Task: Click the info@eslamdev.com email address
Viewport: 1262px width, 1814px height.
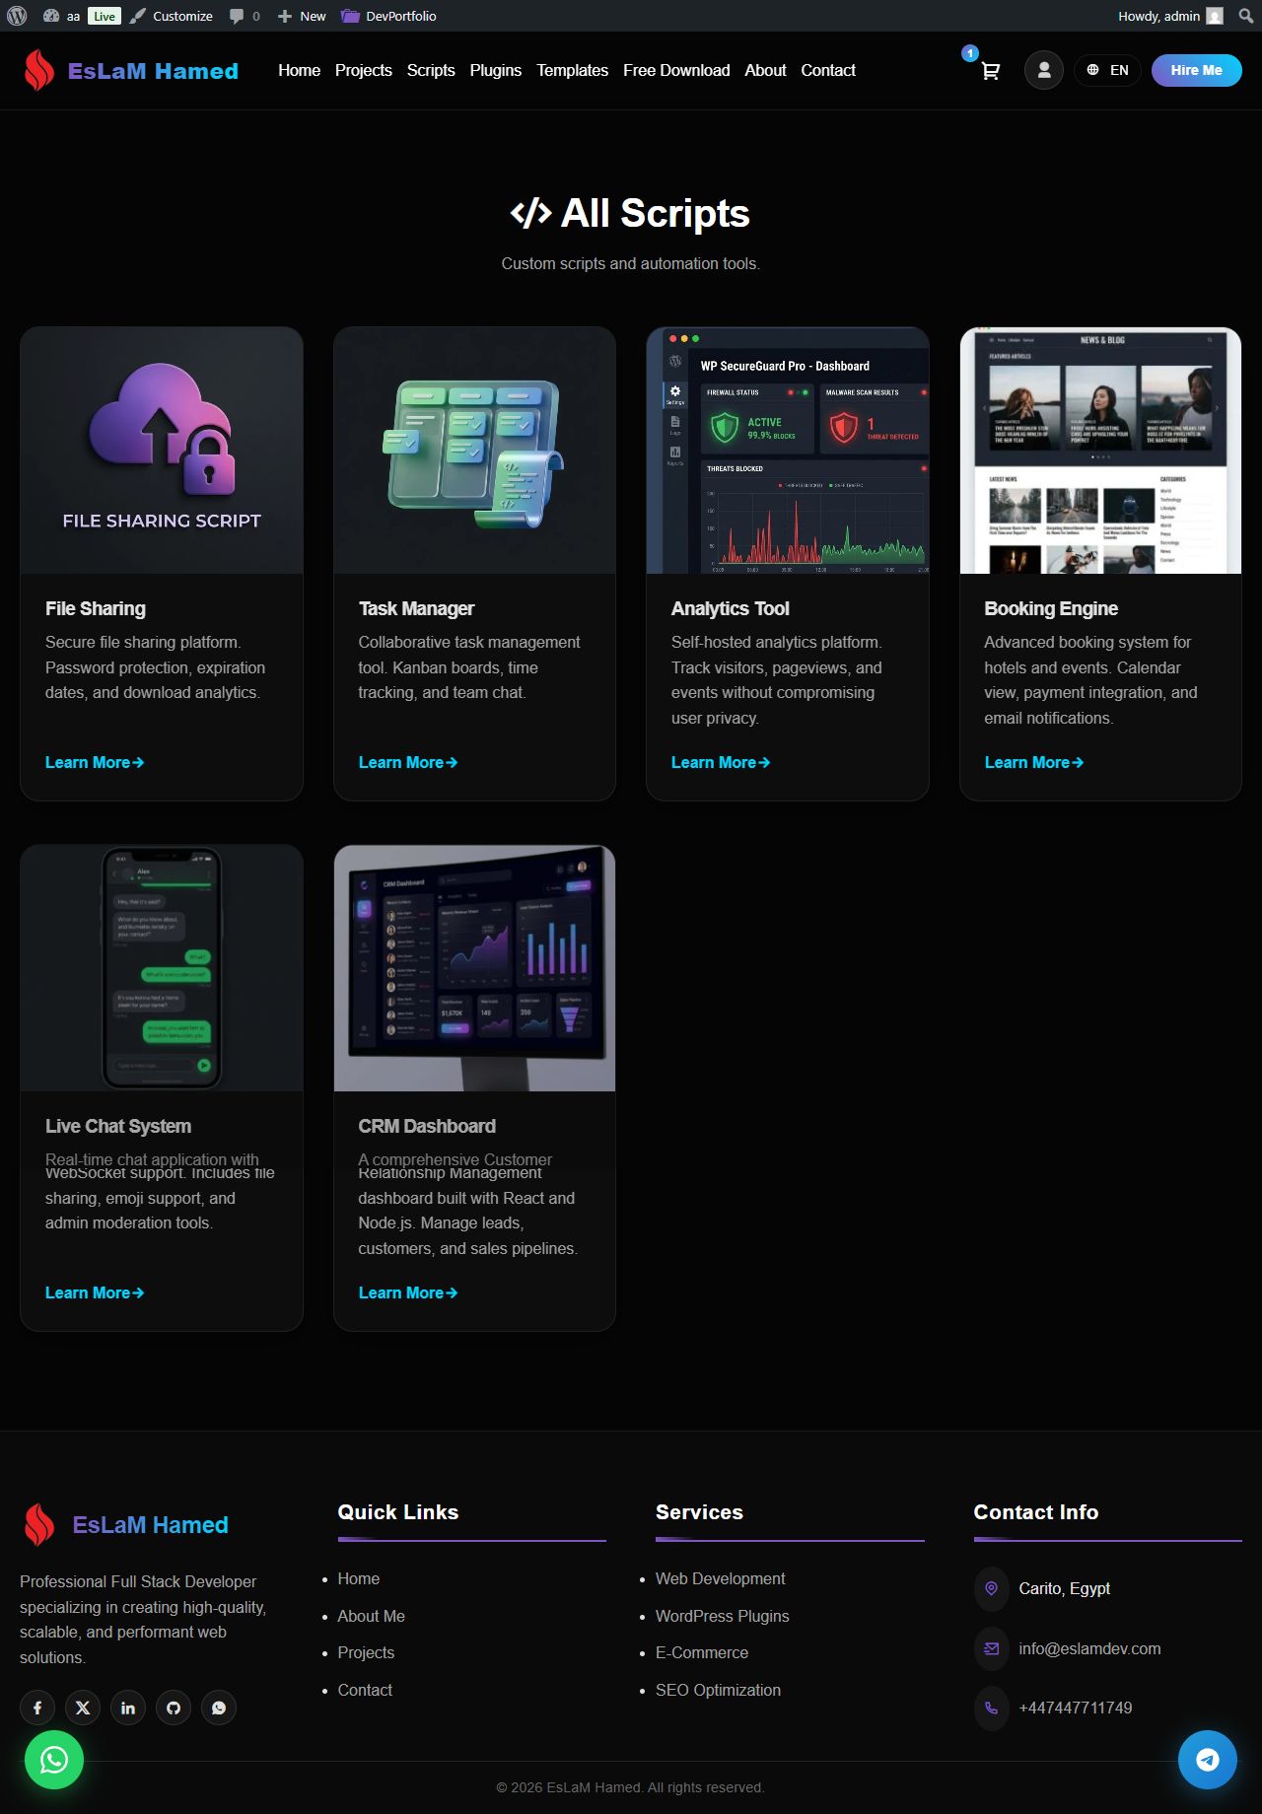Action: coord(1089,1648)
